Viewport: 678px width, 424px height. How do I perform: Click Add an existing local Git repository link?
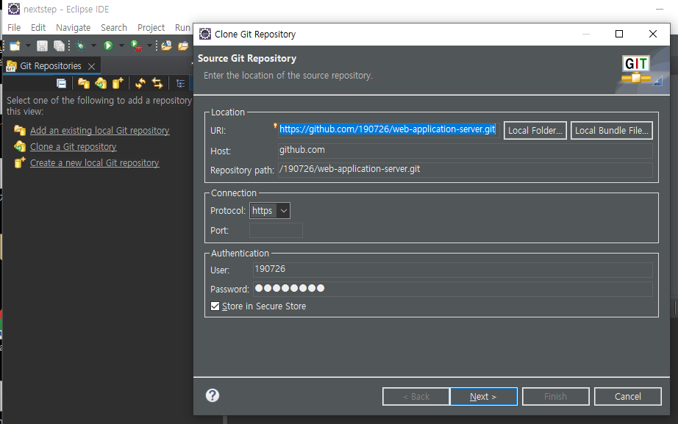[x=99, y=131]
